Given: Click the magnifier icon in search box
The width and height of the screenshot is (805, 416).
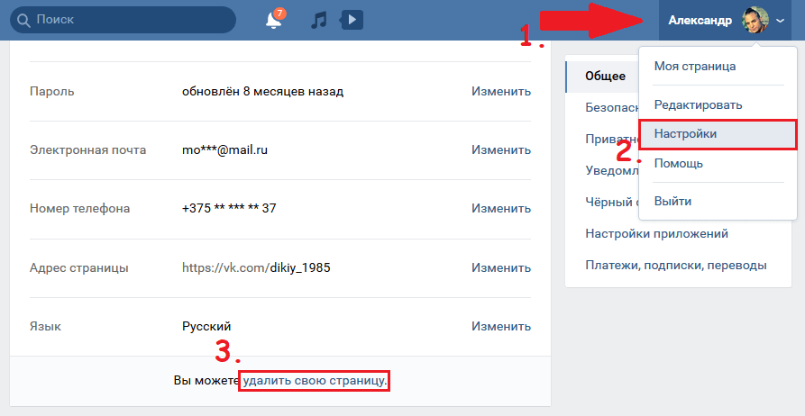Looking at the screenshot, I should [x=23, y=20].
